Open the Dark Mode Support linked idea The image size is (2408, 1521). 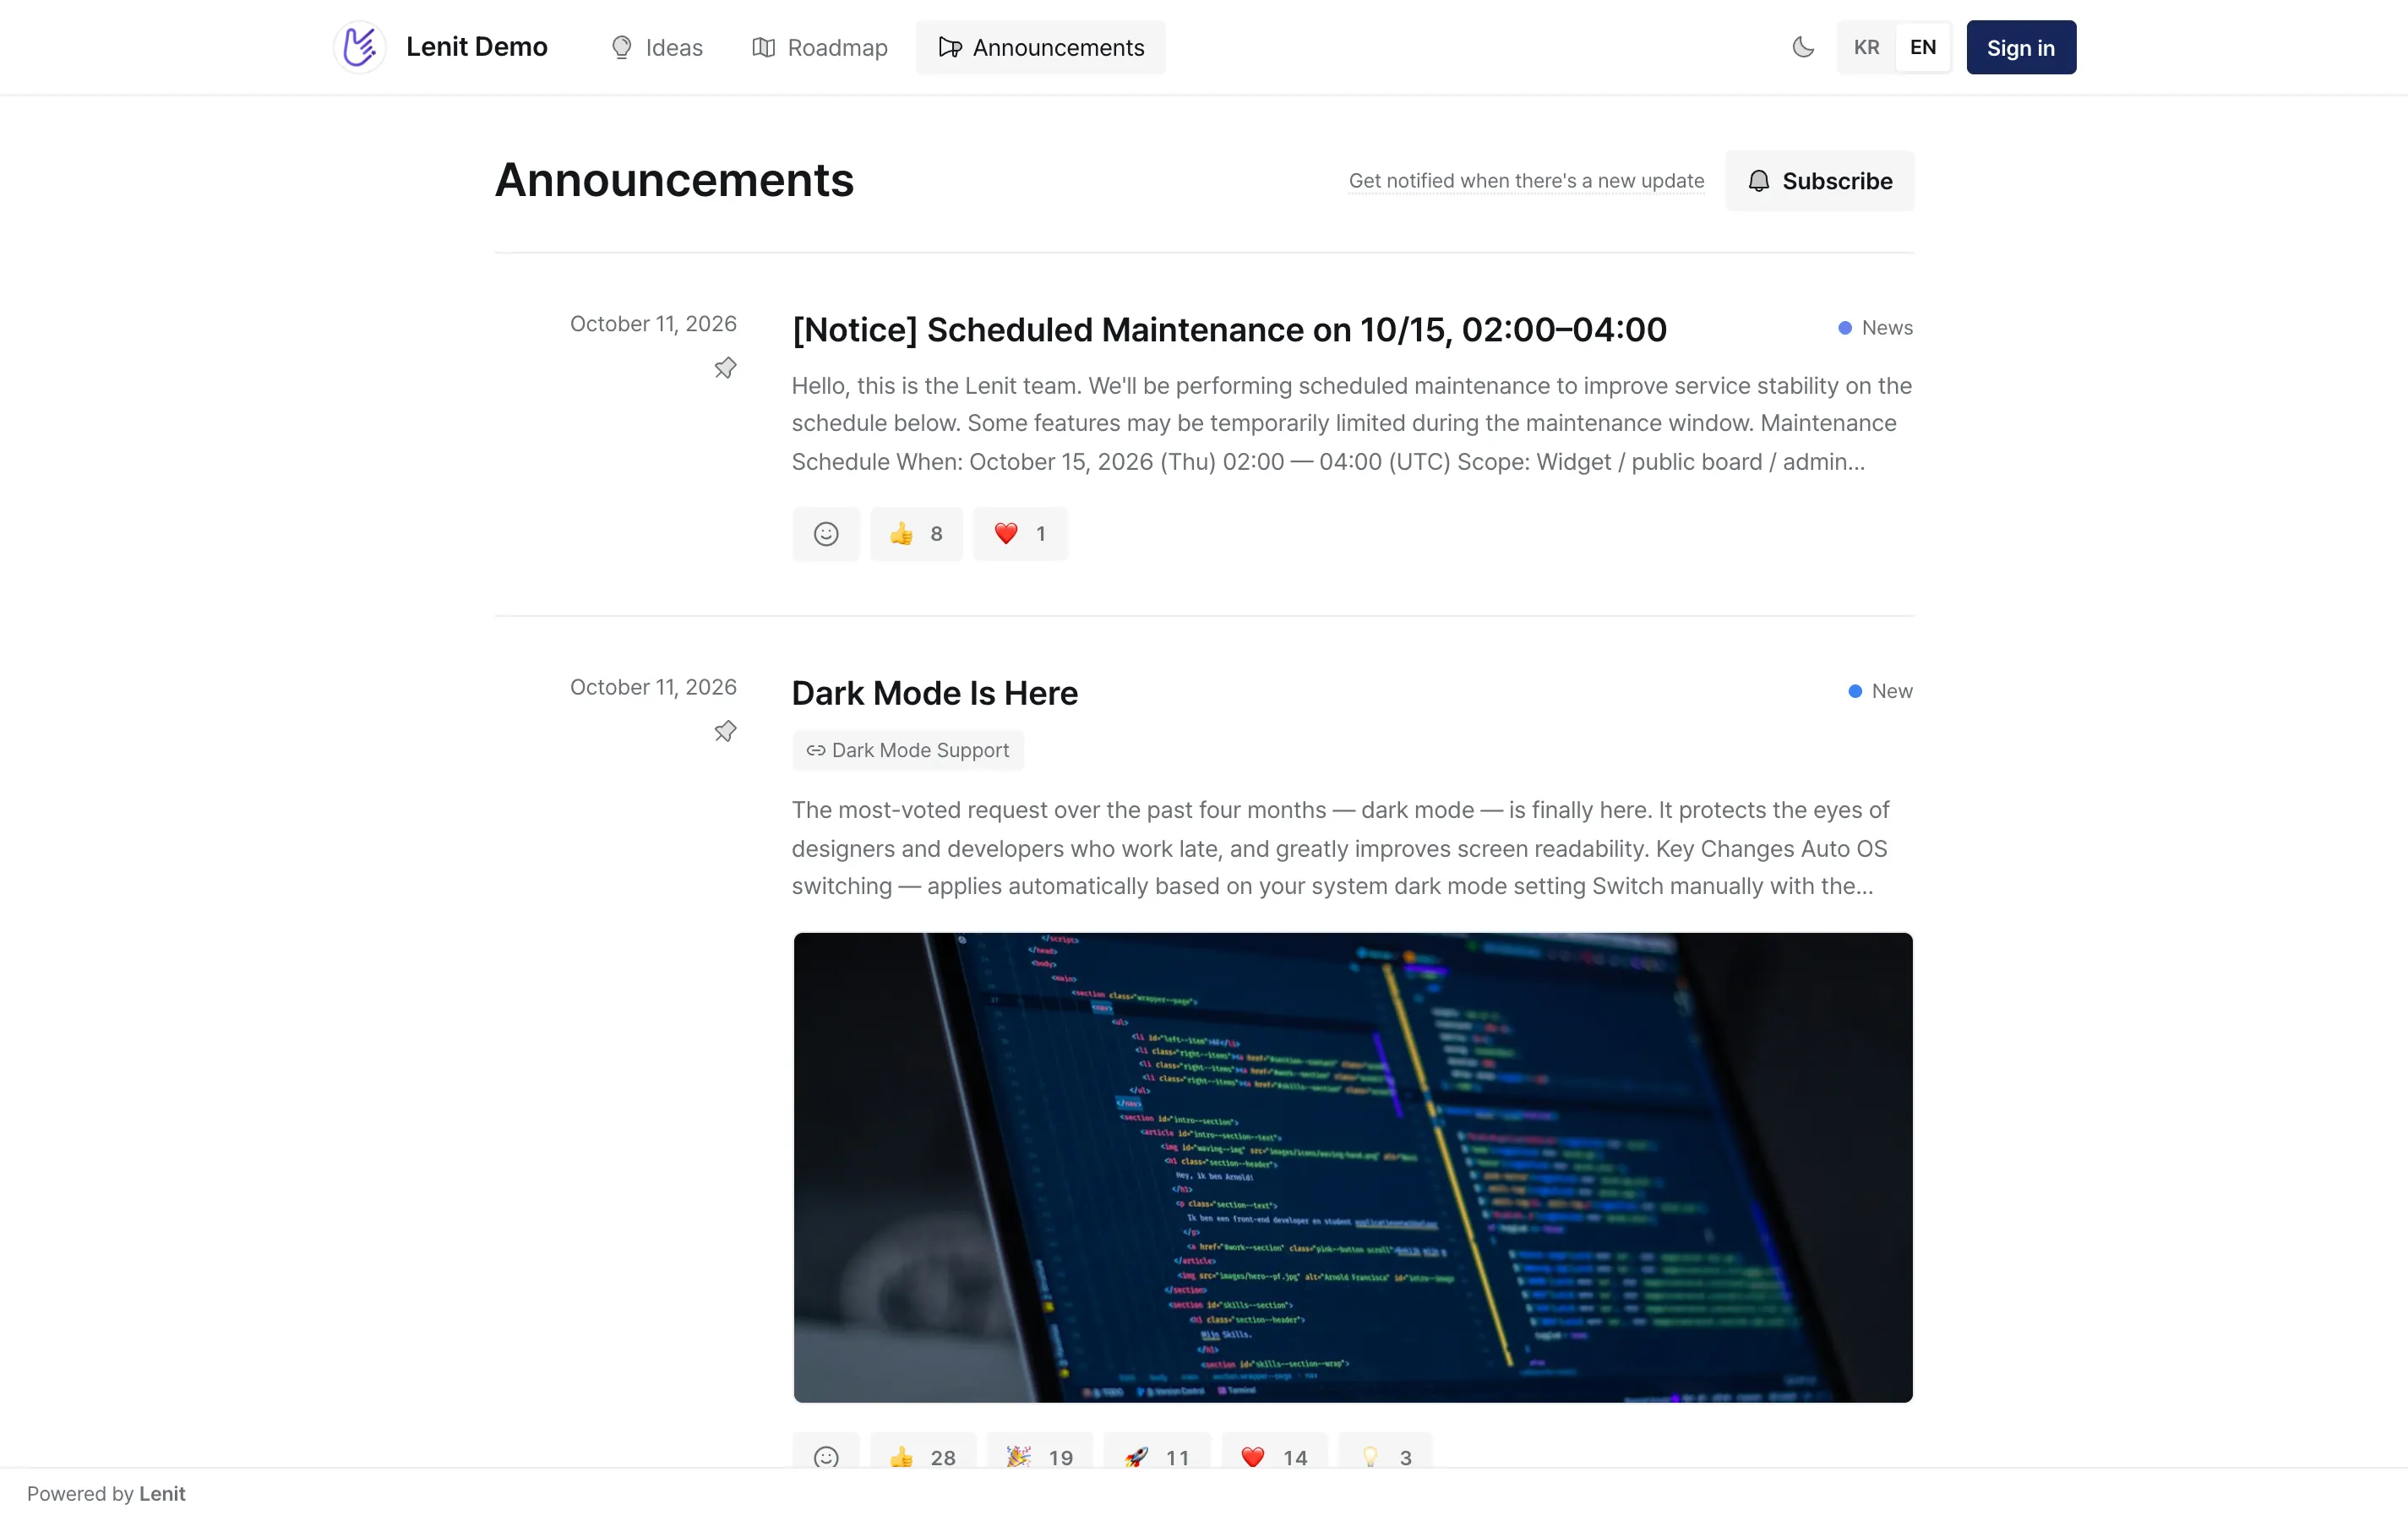pos(907,750)
